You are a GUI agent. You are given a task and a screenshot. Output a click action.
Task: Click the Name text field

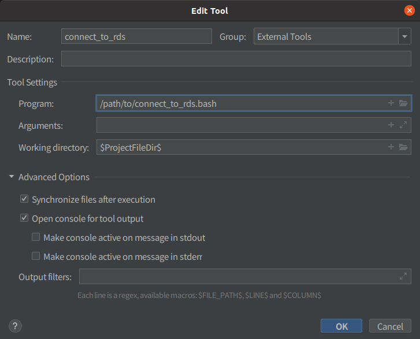tap(136, 37)
